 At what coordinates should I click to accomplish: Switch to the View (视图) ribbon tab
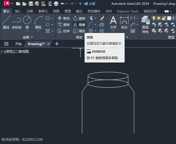(56, 11)
